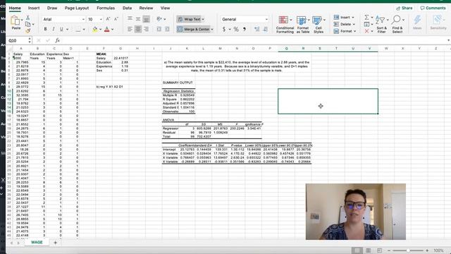Apply comma style number format
Viewport: 451px width, 254px height.
tap(245, 29)
